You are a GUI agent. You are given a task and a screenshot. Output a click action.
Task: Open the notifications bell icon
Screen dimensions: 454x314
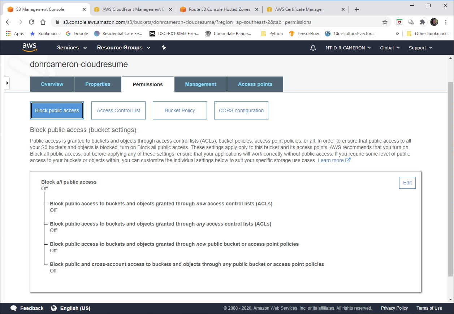(x=313, y=48)
